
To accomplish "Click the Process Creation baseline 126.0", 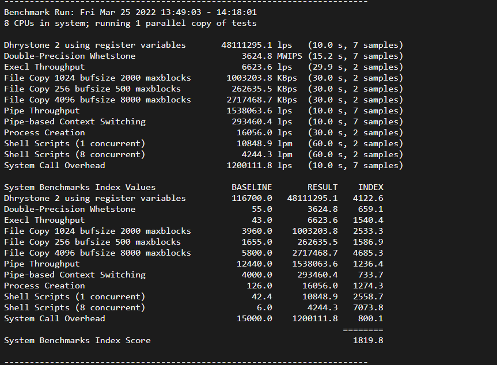I will (259, 286).
